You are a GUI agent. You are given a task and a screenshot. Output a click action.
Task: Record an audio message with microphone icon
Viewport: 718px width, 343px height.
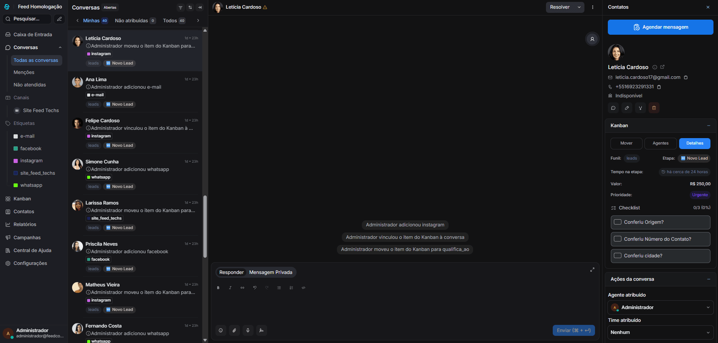coord(248,331)
